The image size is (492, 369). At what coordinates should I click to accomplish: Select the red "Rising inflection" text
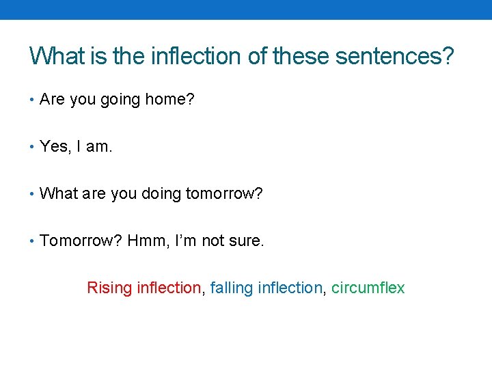tap(143, 288)
